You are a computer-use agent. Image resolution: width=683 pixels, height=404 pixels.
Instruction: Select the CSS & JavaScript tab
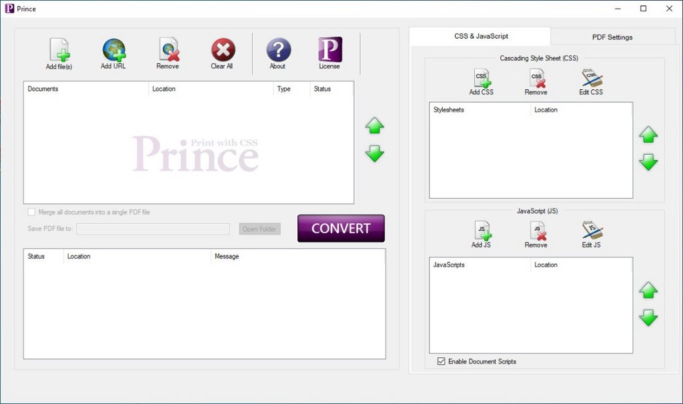[x=481, y=36]
